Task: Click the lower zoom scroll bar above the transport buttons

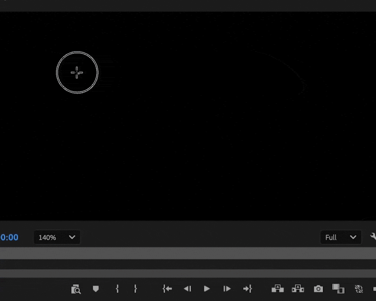Action: click(188, 273)
